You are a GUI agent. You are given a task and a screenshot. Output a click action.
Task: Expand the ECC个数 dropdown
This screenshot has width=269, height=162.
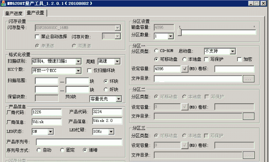click(x=78, y=71)
